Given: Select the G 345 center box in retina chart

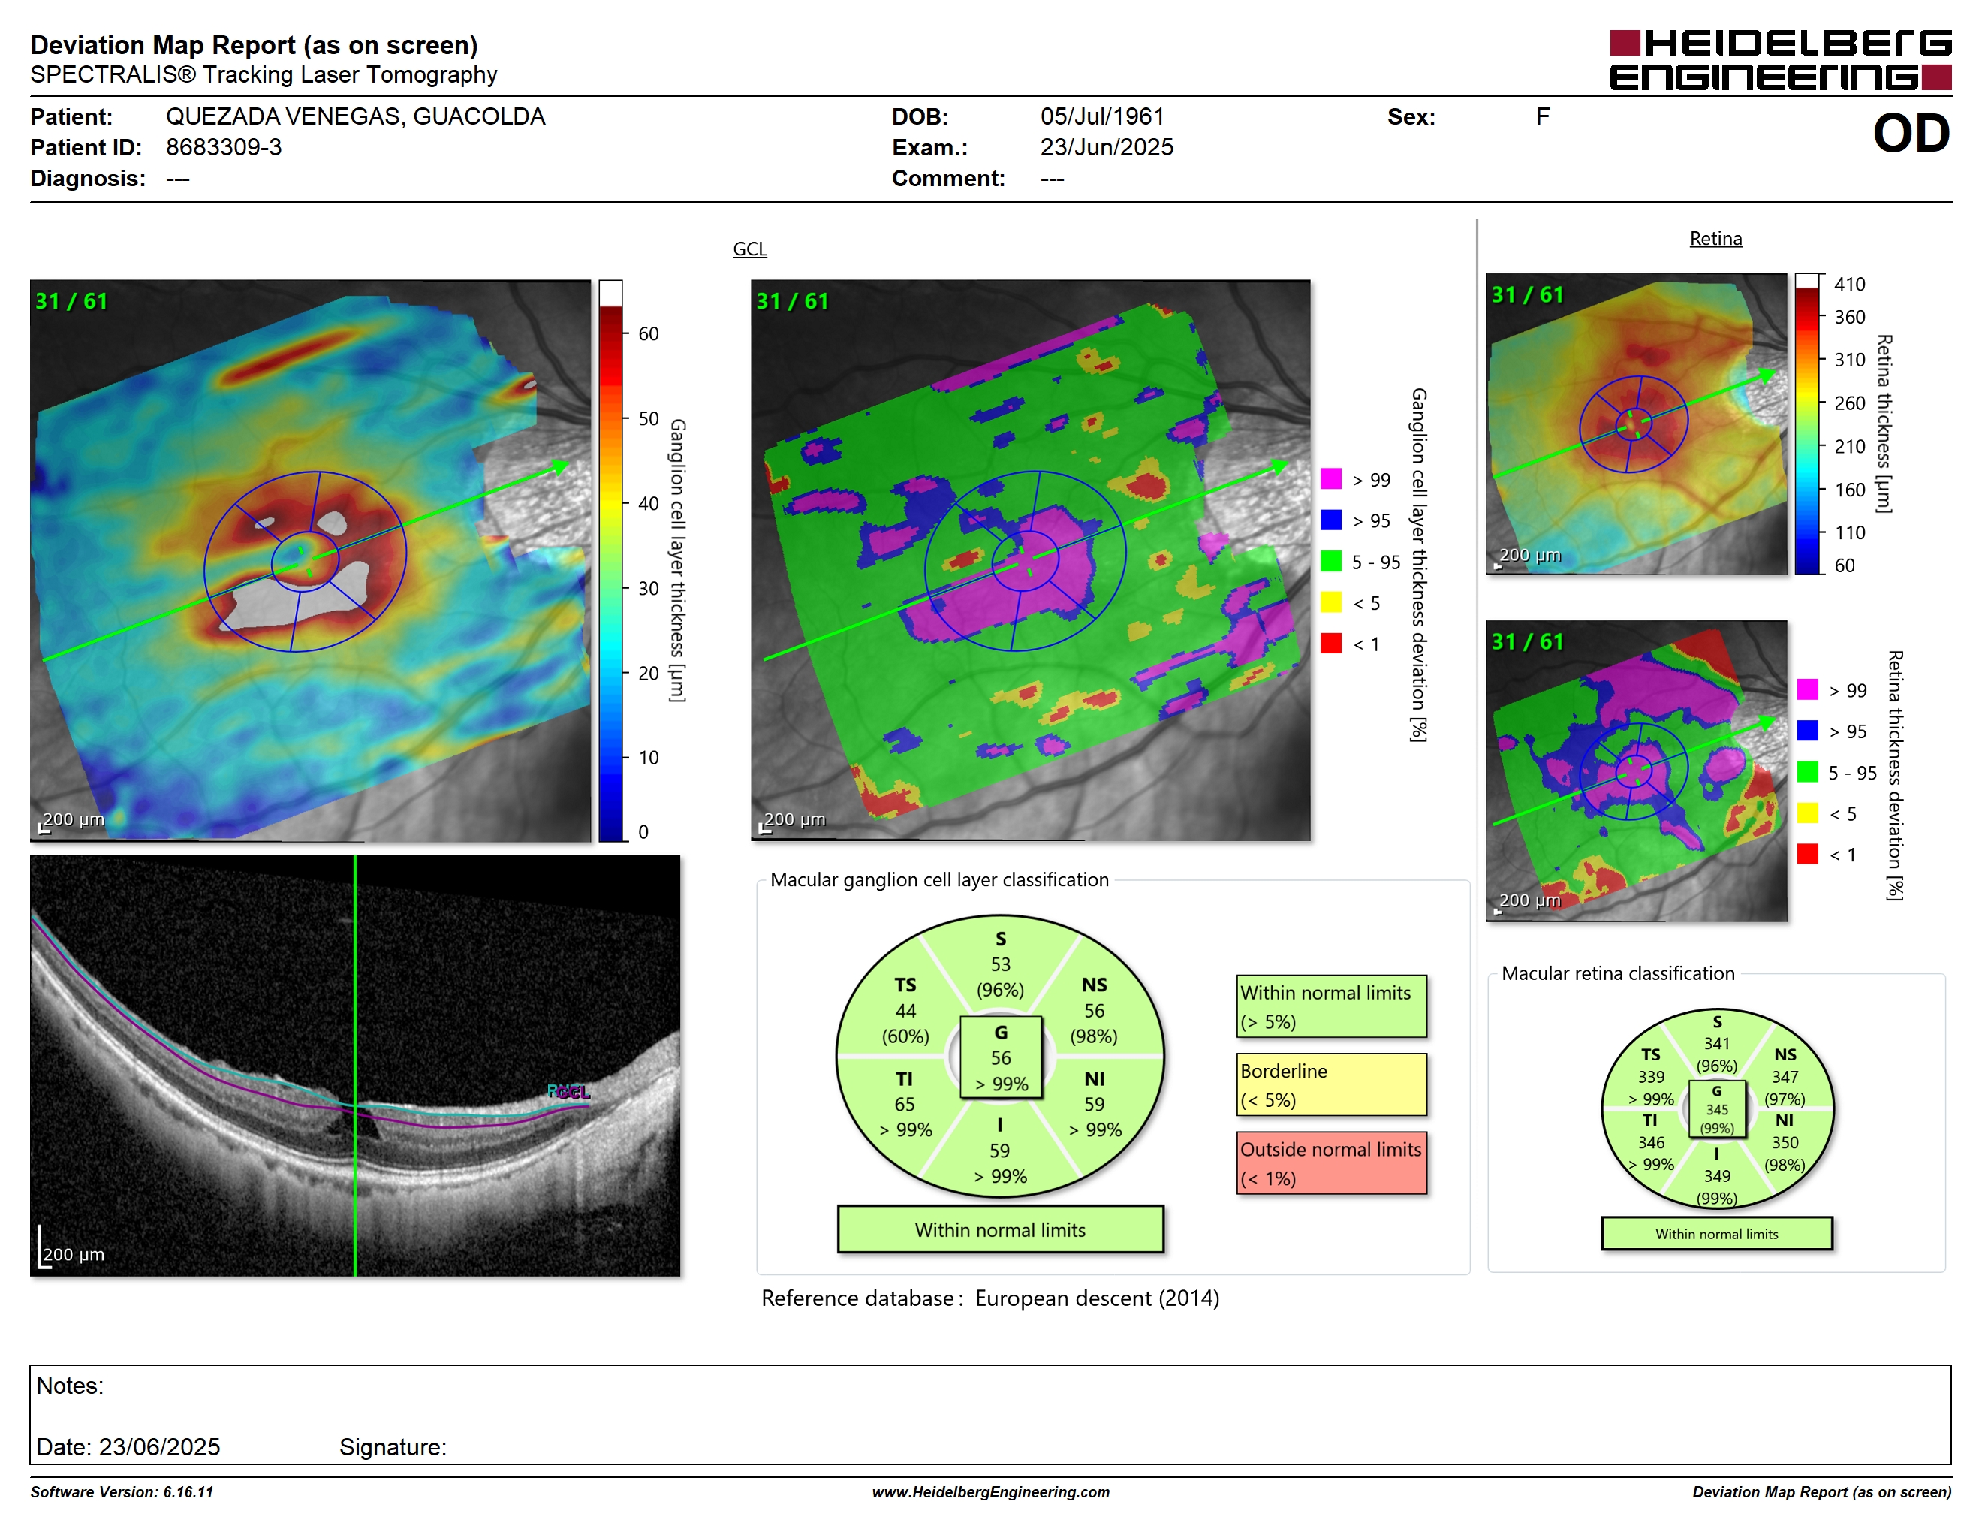Looking at the screenshot, I should coord(1717,1109).
